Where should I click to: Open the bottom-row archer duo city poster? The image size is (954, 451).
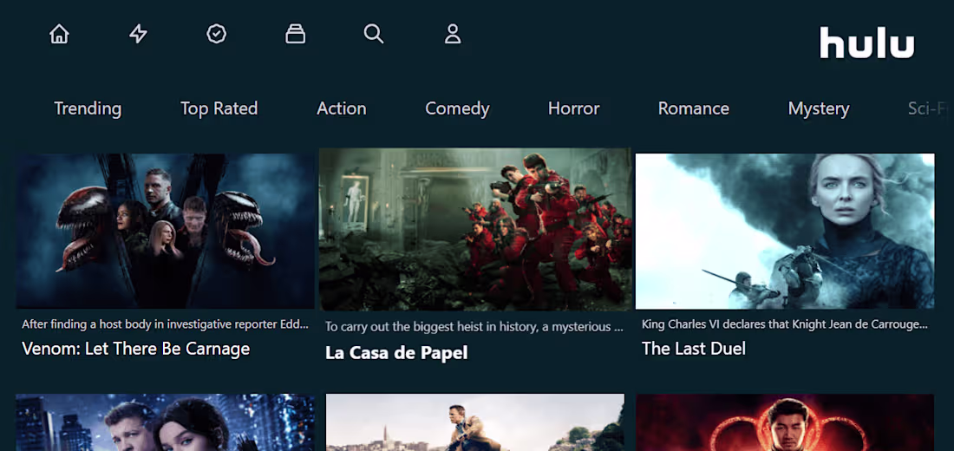165,422
